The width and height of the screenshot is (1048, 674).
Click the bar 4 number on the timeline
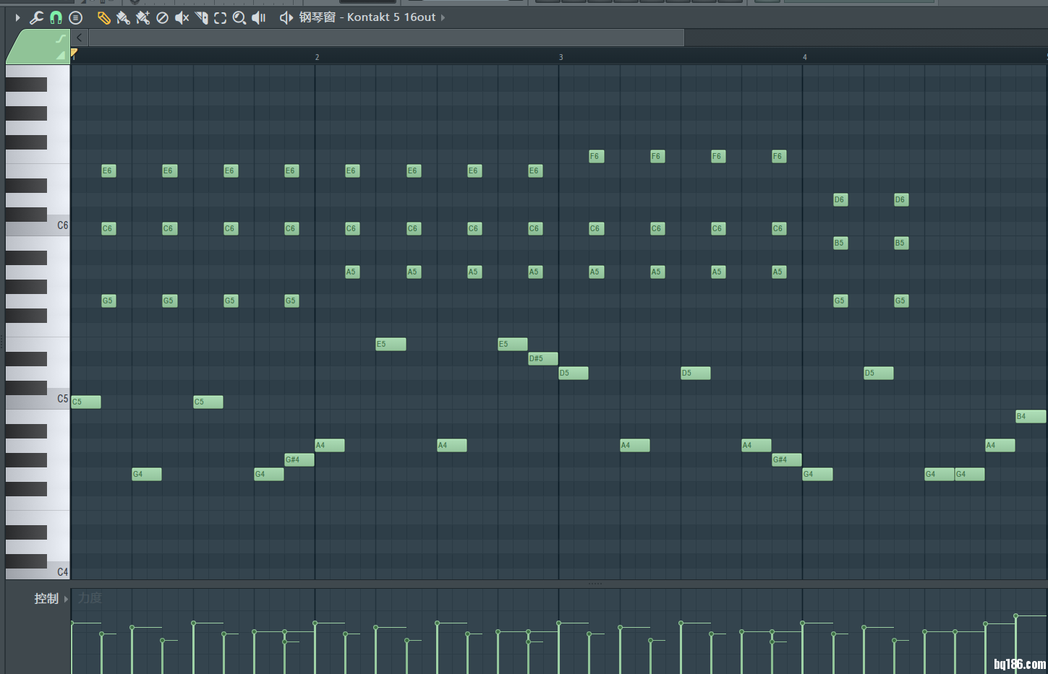tap(804, 57)
